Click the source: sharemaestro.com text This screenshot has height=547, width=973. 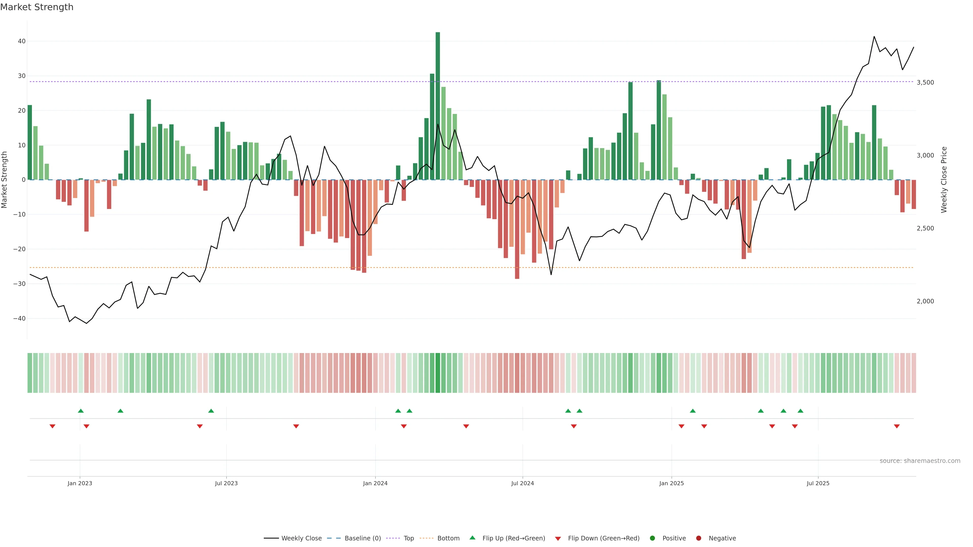pos(920,461)
